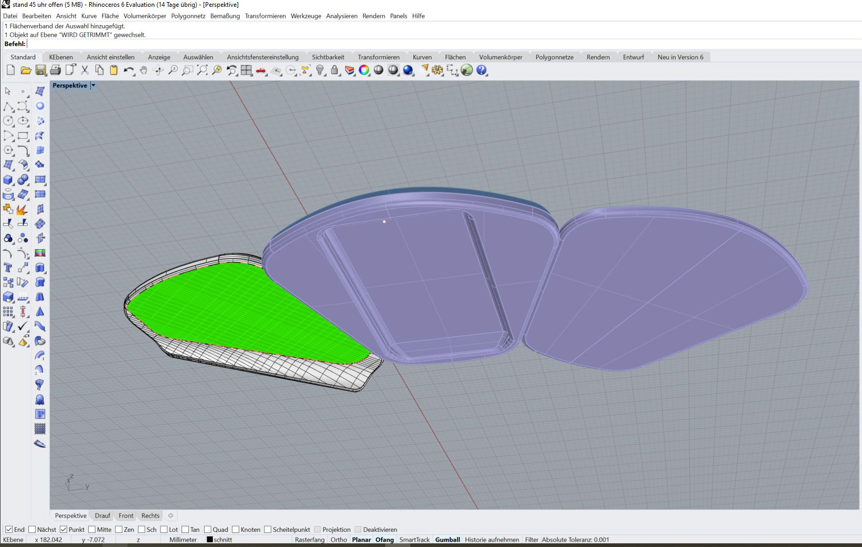Toggle Ortho mode in the status bar
The width and height of the screenshot is (862, 547).
click(x=339, y=540)
